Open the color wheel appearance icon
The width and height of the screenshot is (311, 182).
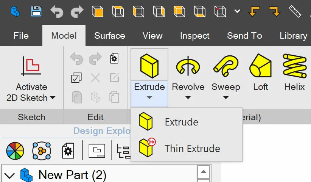15,151
